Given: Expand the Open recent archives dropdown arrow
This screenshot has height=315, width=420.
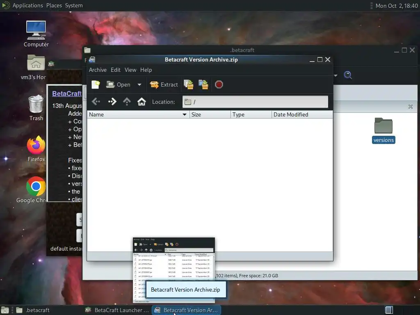Looking at the screenshot, I should click(x=139, y=84).
